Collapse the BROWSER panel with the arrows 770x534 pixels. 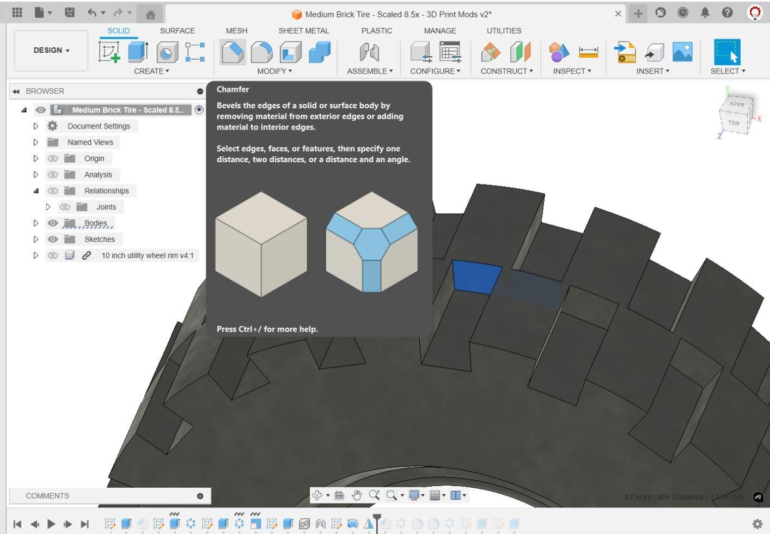(16, 91)
